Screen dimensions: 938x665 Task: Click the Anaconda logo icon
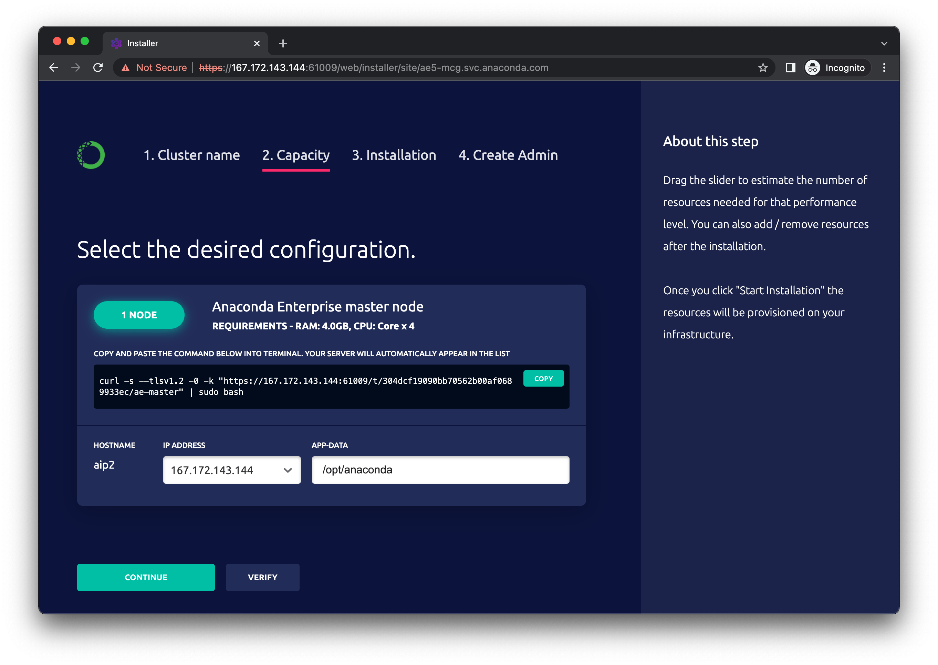pyautogui.click(x=91, y=155)
